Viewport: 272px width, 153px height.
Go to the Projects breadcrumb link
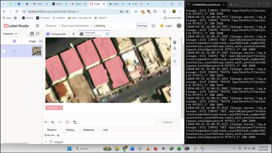(51, 26)
